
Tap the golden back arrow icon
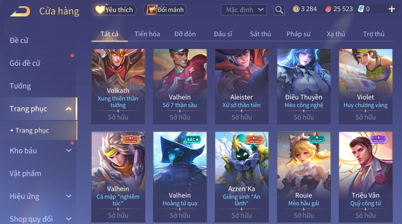[x=20, y=11]
